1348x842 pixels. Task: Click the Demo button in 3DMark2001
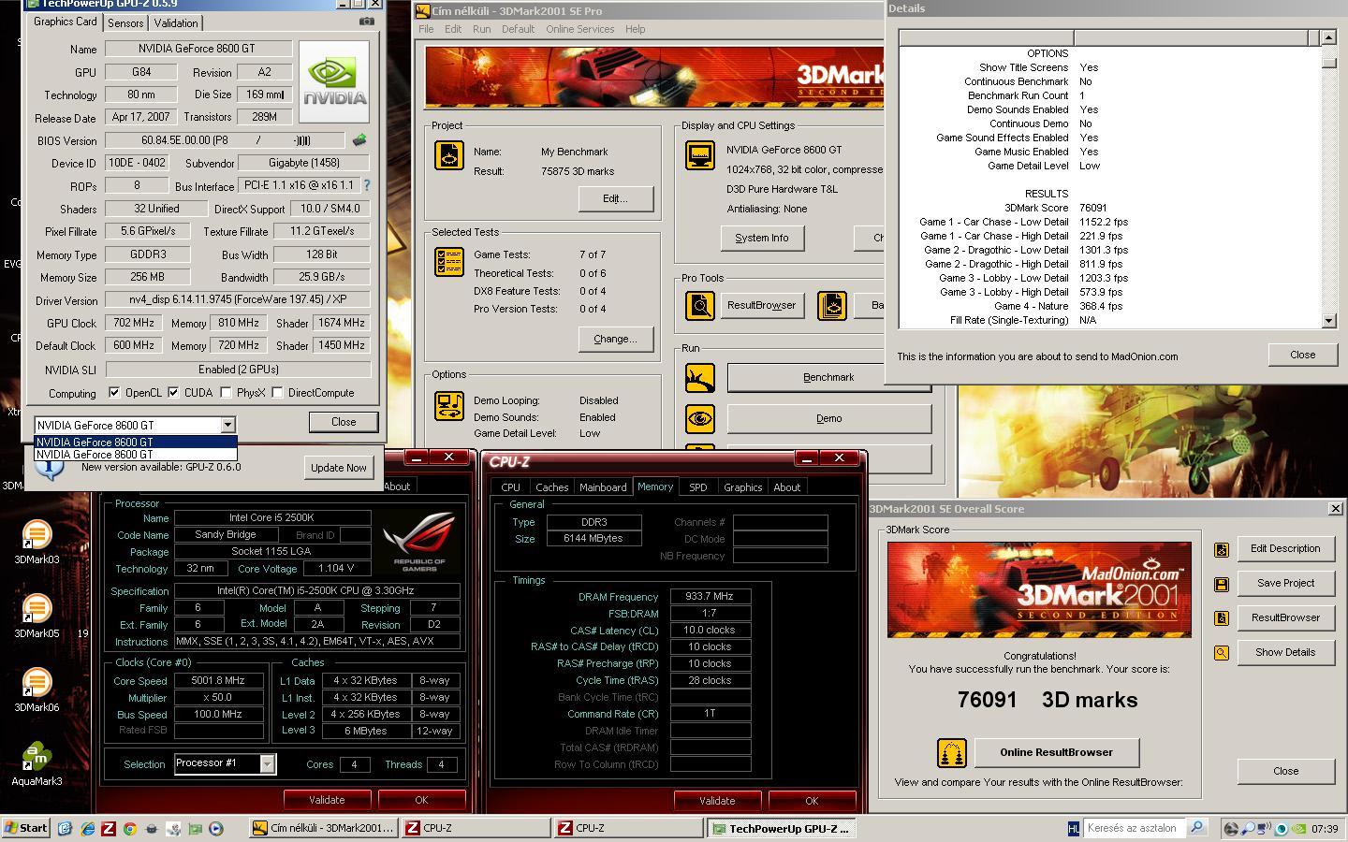pyautogui.click(x=828, y=418)
